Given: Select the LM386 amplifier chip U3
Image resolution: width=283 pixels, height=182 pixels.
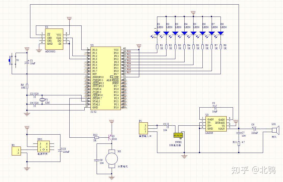Looking at the screenshot, I should tap(216, 124).
